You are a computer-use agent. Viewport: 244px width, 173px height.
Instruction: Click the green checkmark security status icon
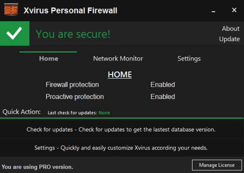click(x=14, y=33)
